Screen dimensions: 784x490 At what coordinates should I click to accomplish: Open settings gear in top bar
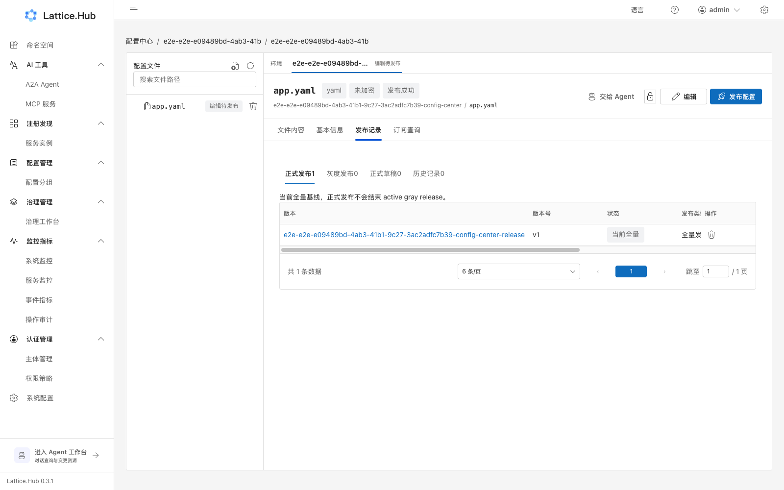pos(764,10)
